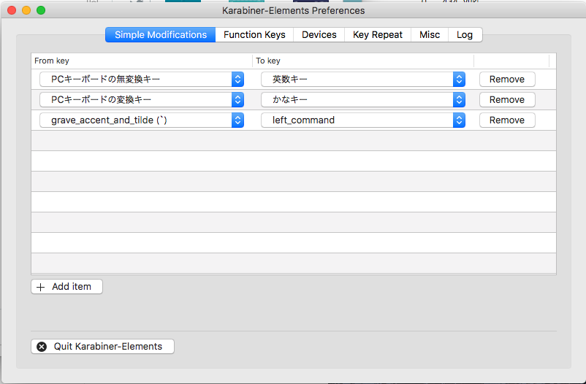The image size is (586, 384).
Task: Click the red close window button
Action: coord(12,10)
